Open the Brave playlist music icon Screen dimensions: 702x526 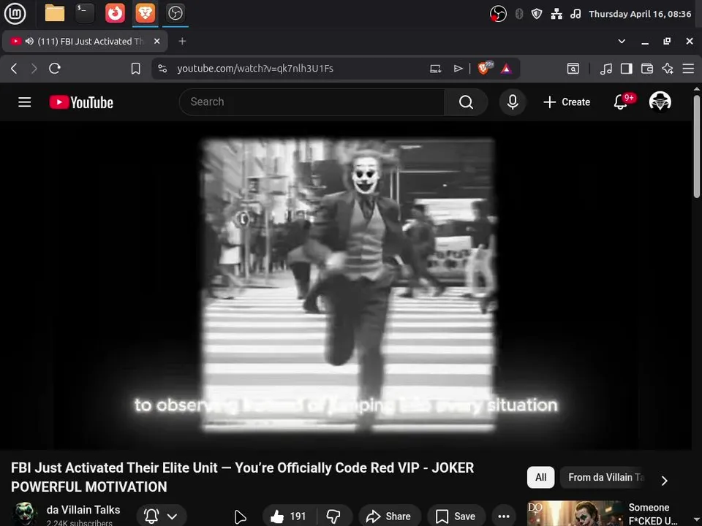pos(605,69)
